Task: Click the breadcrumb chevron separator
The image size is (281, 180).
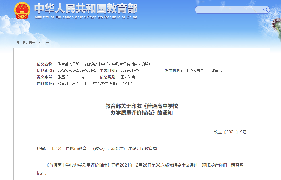Action: click(39, 42)
